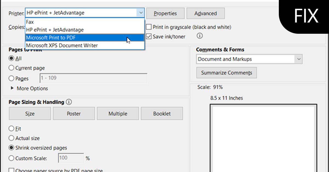Select the Fit sizing option
Viewport: 329px width, 172px height.
(12, 129)
